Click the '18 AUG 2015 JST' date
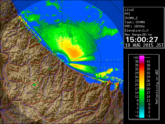Image resolution: width=165 pixels, height=124 pixels. click(x=144, y=45)
